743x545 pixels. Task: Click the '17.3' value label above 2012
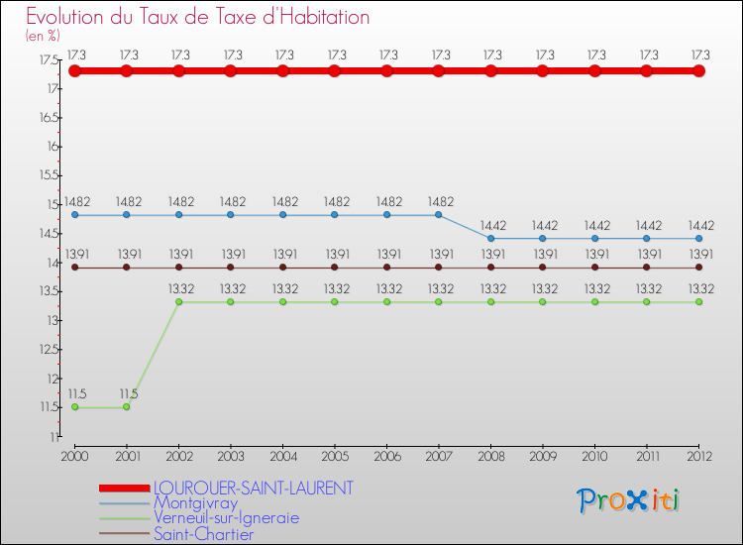coord(700,54)
